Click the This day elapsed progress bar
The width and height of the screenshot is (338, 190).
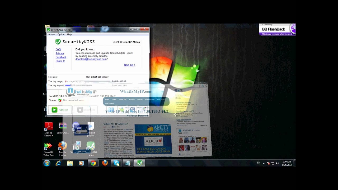click(x=88, y=85)
